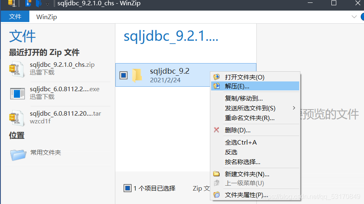Screen dimensions: 364x204
Task: Select the sqljdbc_9.2 folder name
Action: pyautogui.click(x=170, y=71)
